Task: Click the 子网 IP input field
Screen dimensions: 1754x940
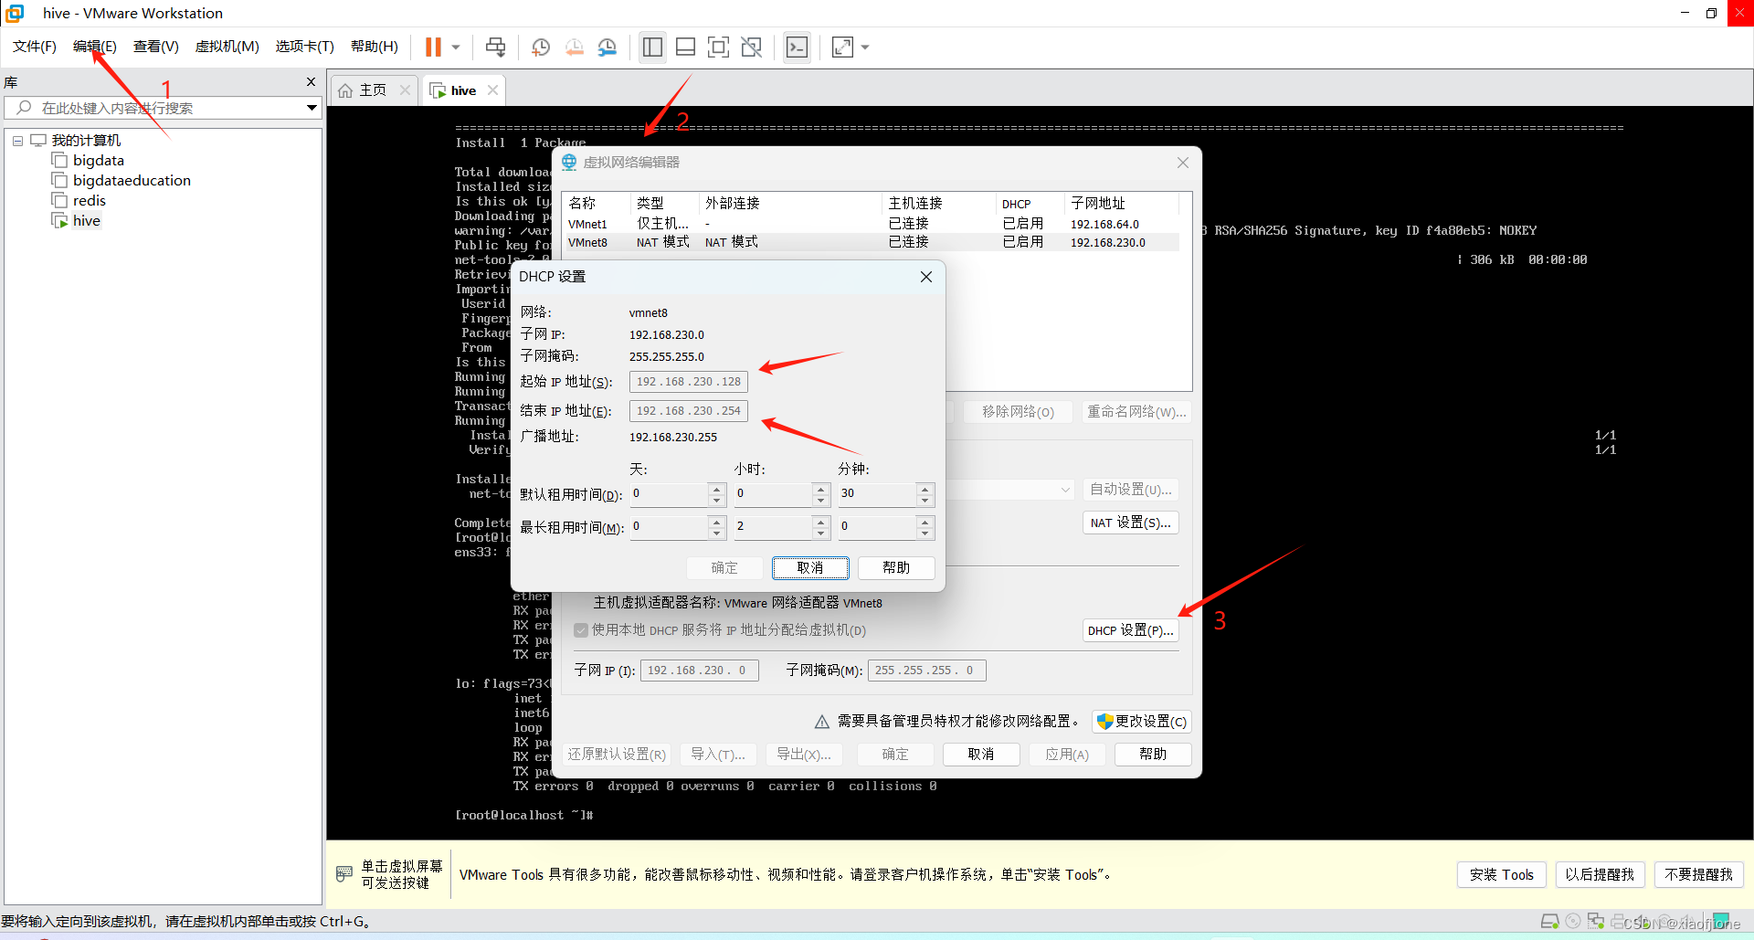Action: [x=699, y=671]
